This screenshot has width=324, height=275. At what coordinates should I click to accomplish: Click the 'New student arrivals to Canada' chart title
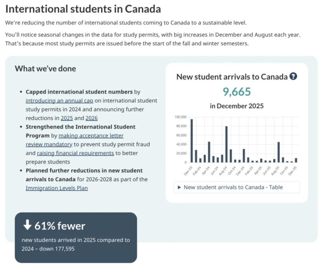click(x=232, y=77)
